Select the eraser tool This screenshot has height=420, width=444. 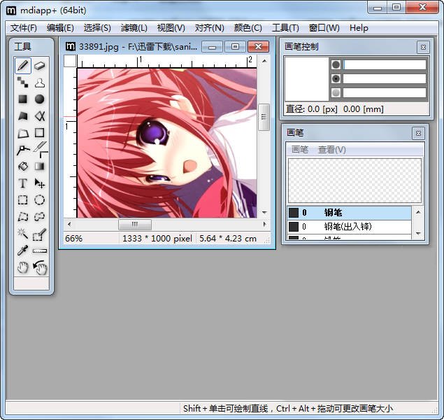tap(40, 66)
